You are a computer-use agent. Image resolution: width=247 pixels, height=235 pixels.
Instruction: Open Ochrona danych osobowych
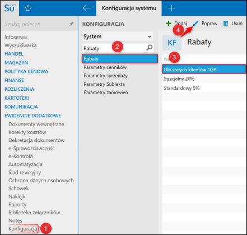(41, 181)
